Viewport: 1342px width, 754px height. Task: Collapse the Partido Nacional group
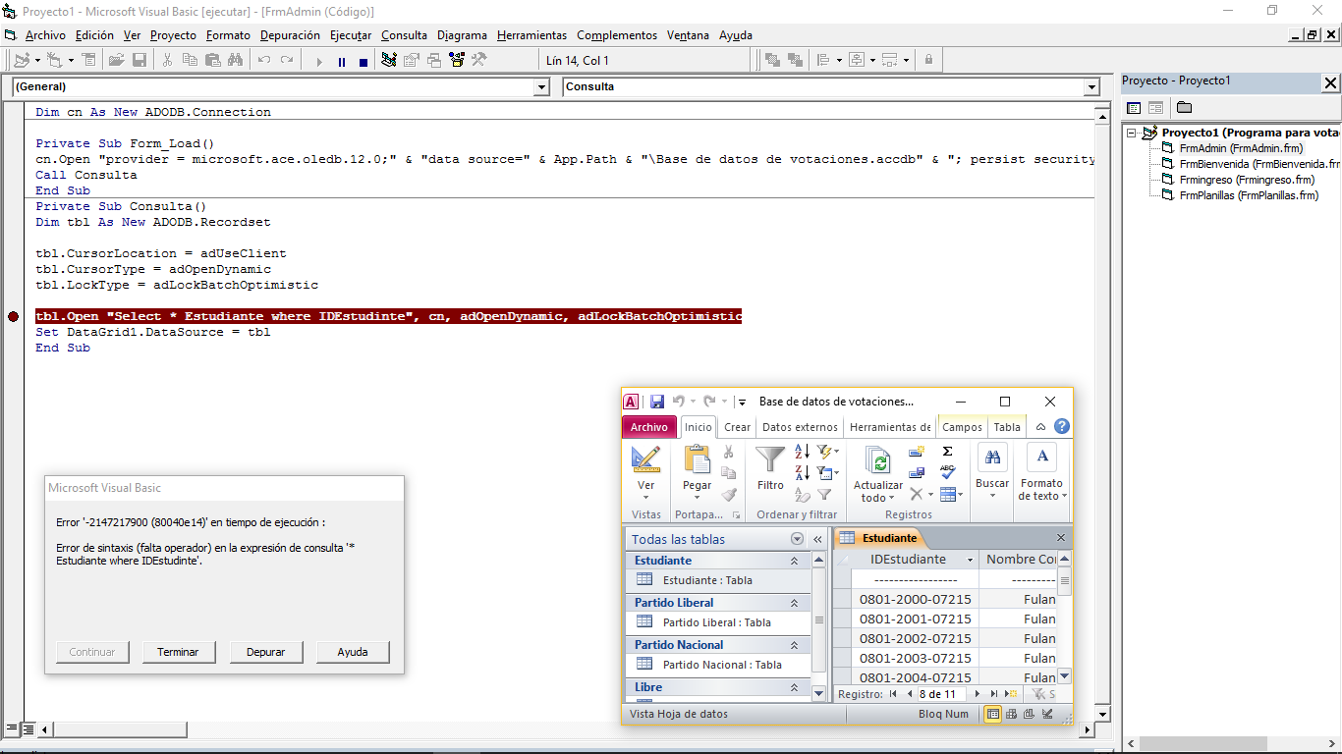pos(794,645)
